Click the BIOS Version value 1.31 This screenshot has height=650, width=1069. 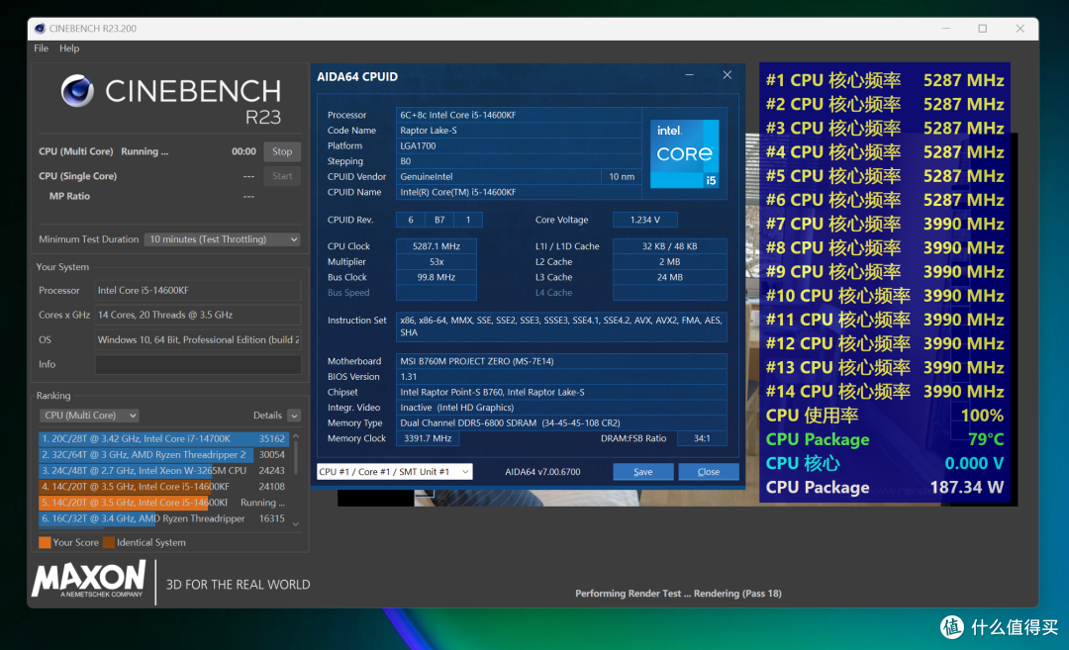[x=561, y=376]
